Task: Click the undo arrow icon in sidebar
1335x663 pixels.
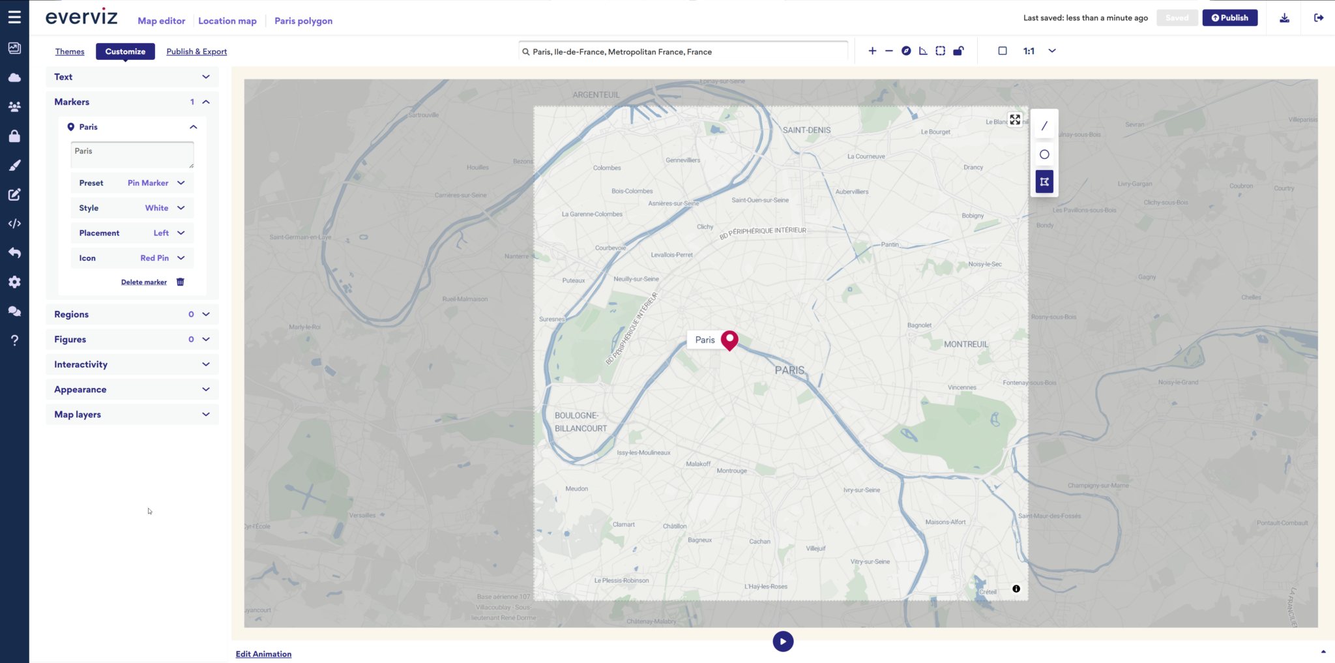Action: coord(15,252)
